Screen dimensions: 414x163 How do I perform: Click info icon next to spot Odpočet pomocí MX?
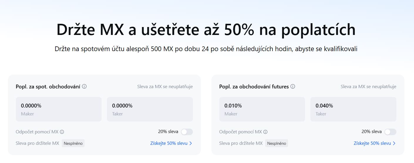point(62,132)
